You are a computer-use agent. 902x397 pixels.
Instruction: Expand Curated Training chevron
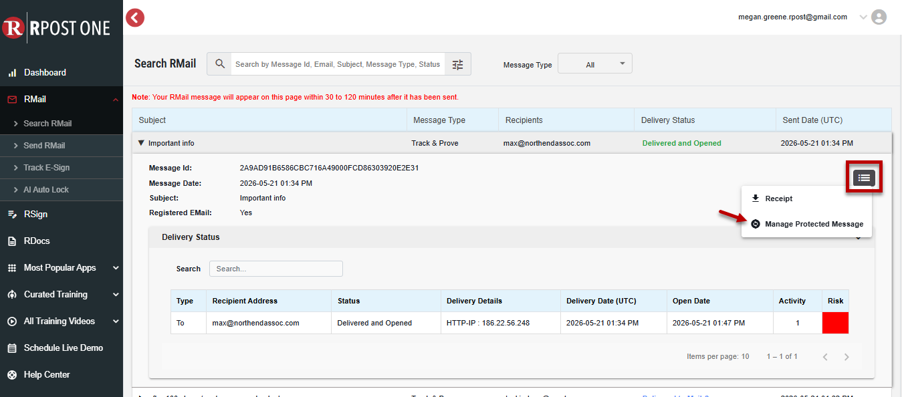[x=116, y=295]
